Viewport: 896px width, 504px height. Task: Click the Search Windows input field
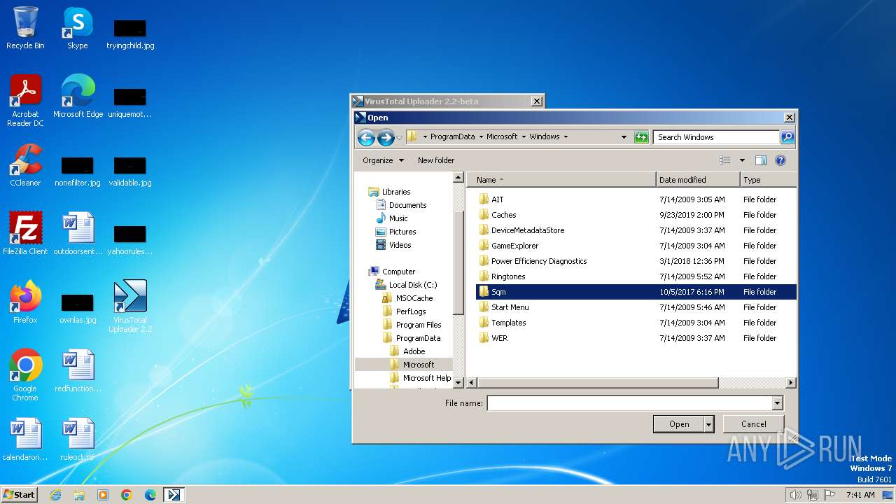pos(717,137)
